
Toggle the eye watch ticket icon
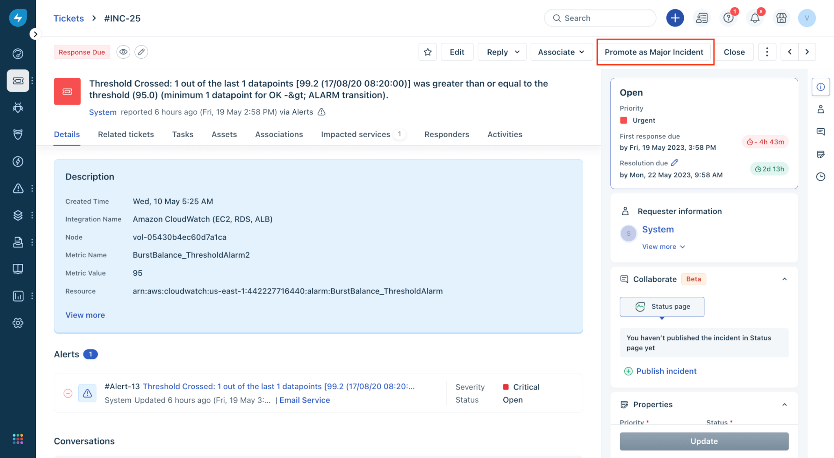click(123, 52)
